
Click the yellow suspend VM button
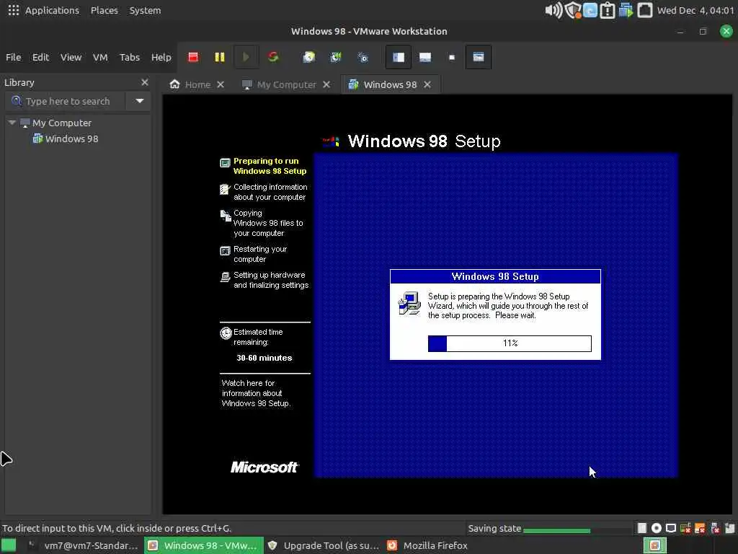click(219, 57)
